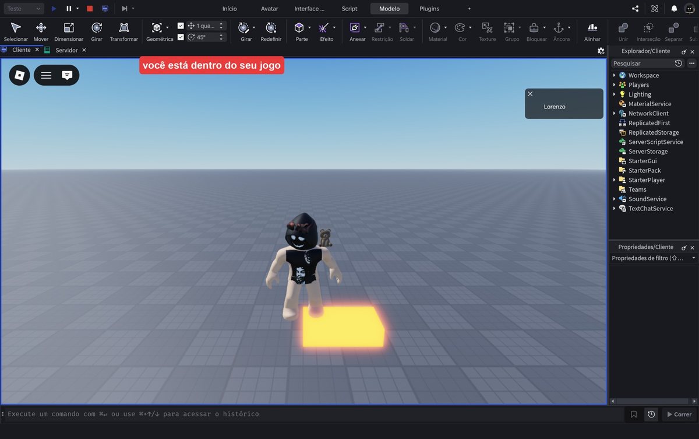
Task: Click the Correr run button
Action: pyautogui.click(x=679, y=414)
